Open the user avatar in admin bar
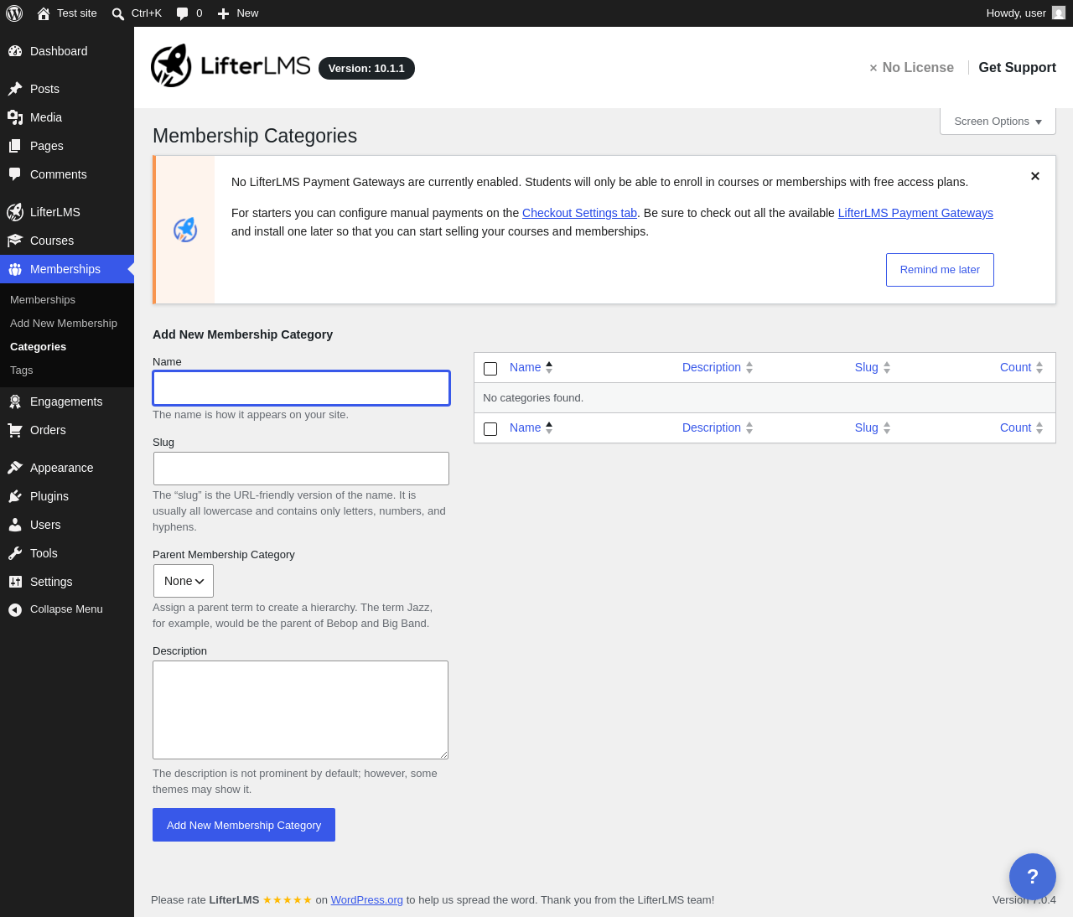Screen dimensions: 1073x917 (1059, 13)
